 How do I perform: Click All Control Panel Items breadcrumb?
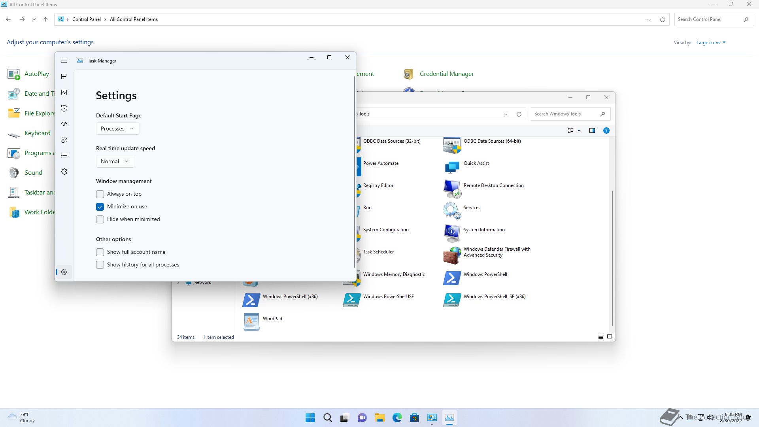pos(134,19)
